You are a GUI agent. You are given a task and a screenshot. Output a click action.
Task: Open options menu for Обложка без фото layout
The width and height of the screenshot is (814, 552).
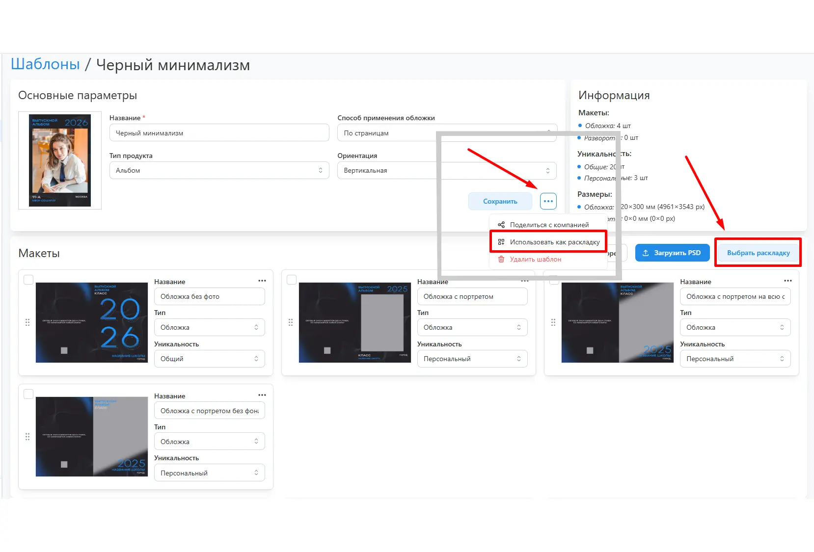tap(262, 281)
